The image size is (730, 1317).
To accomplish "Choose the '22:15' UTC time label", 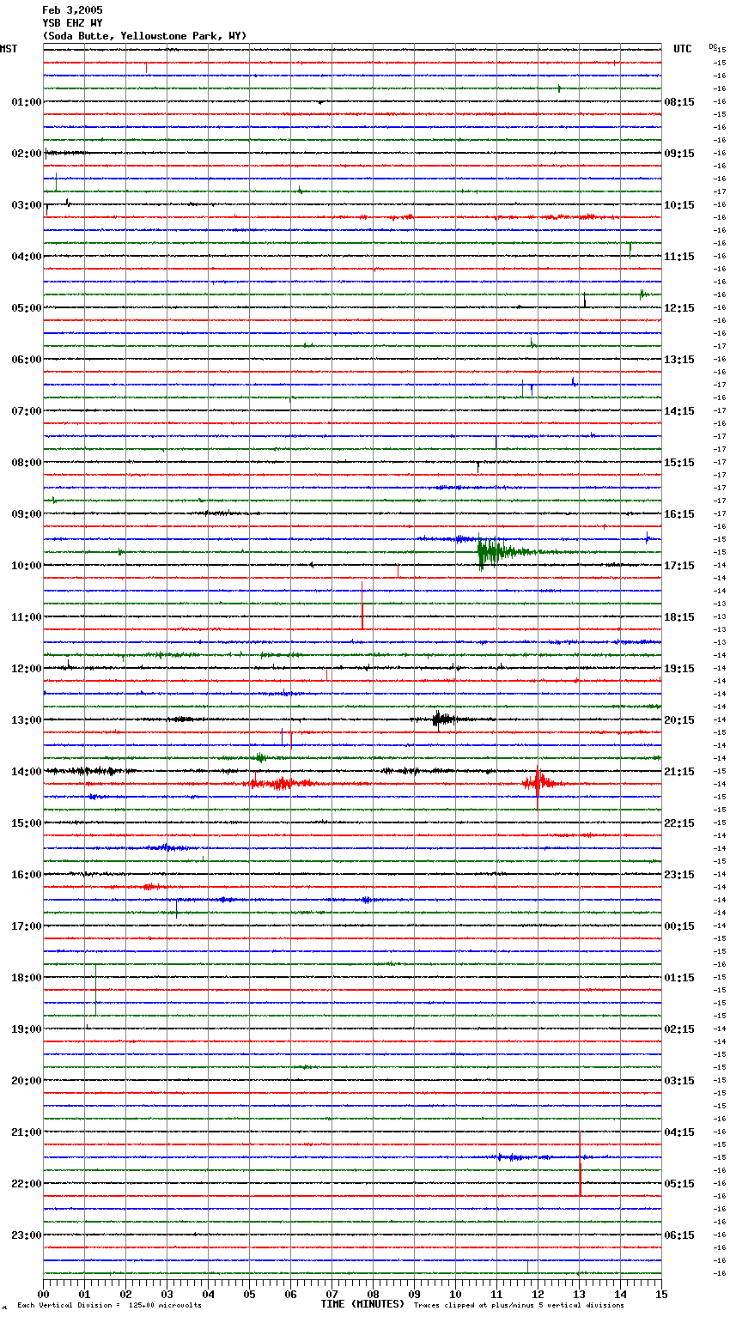I will click(x=679, y=823).
